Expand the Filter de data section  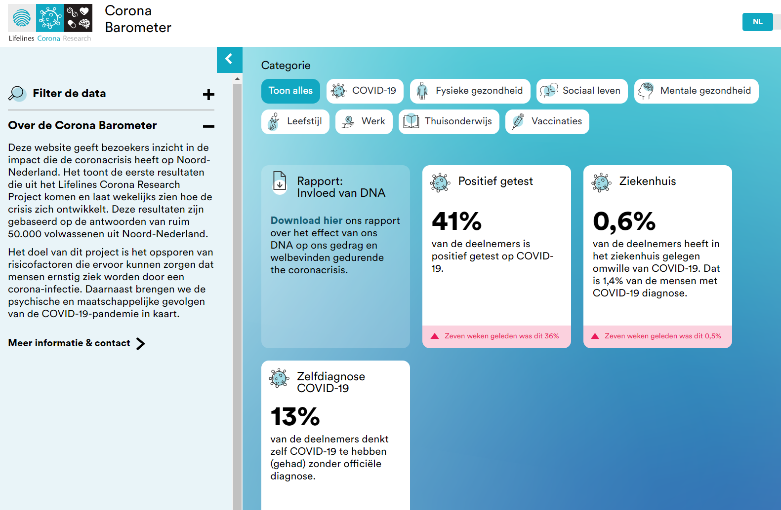[208, 94]
